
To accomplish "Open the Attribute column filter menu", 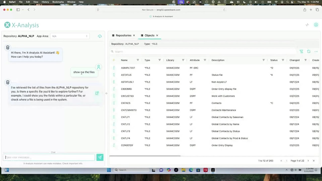I will pyautogui.click(x=205, y=60).
